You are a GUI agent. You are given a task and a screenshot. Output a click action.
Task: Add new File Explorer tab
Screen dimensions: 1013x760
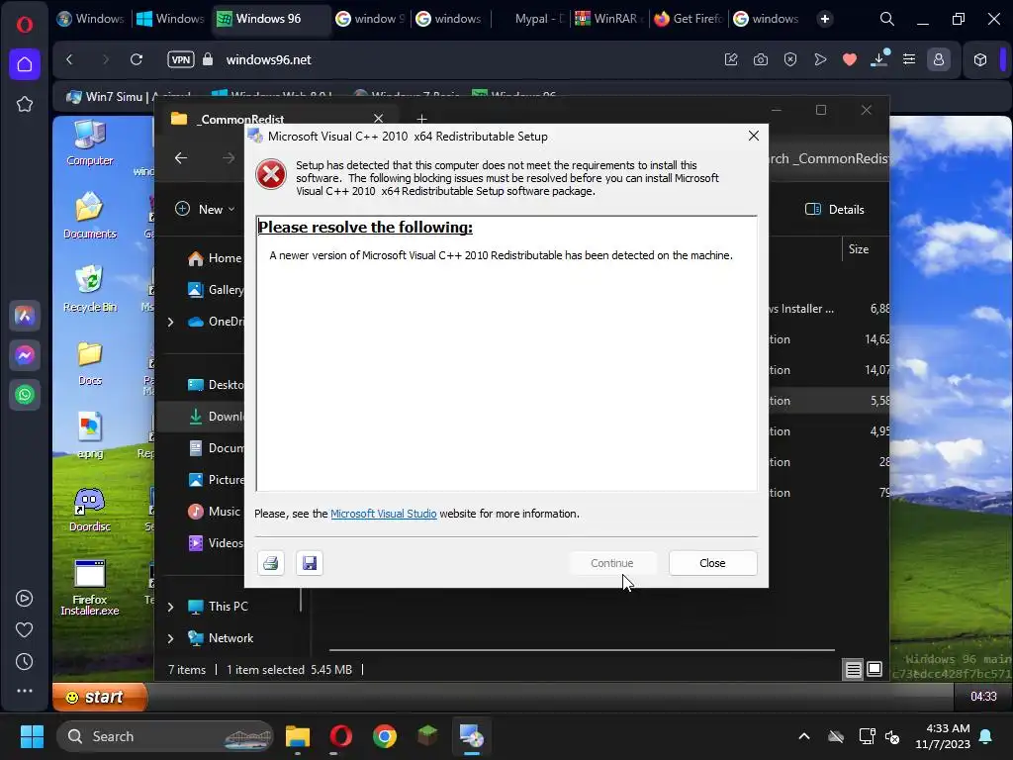421,119
